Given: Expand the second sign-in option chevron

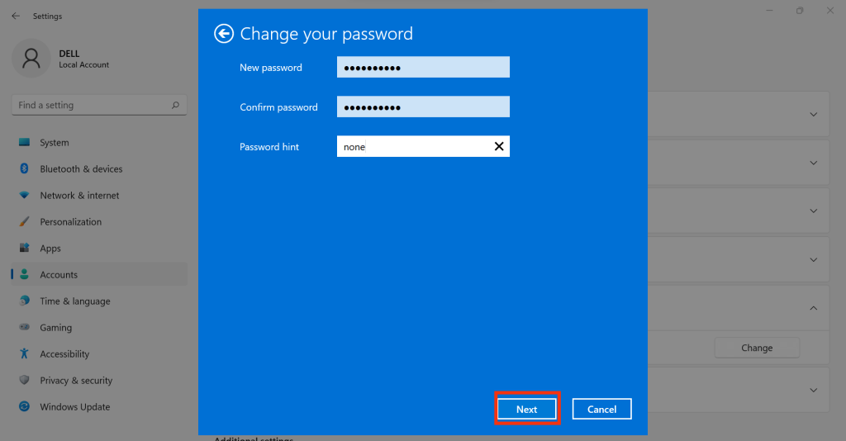Looking at the screenshot, I should 813,163.
